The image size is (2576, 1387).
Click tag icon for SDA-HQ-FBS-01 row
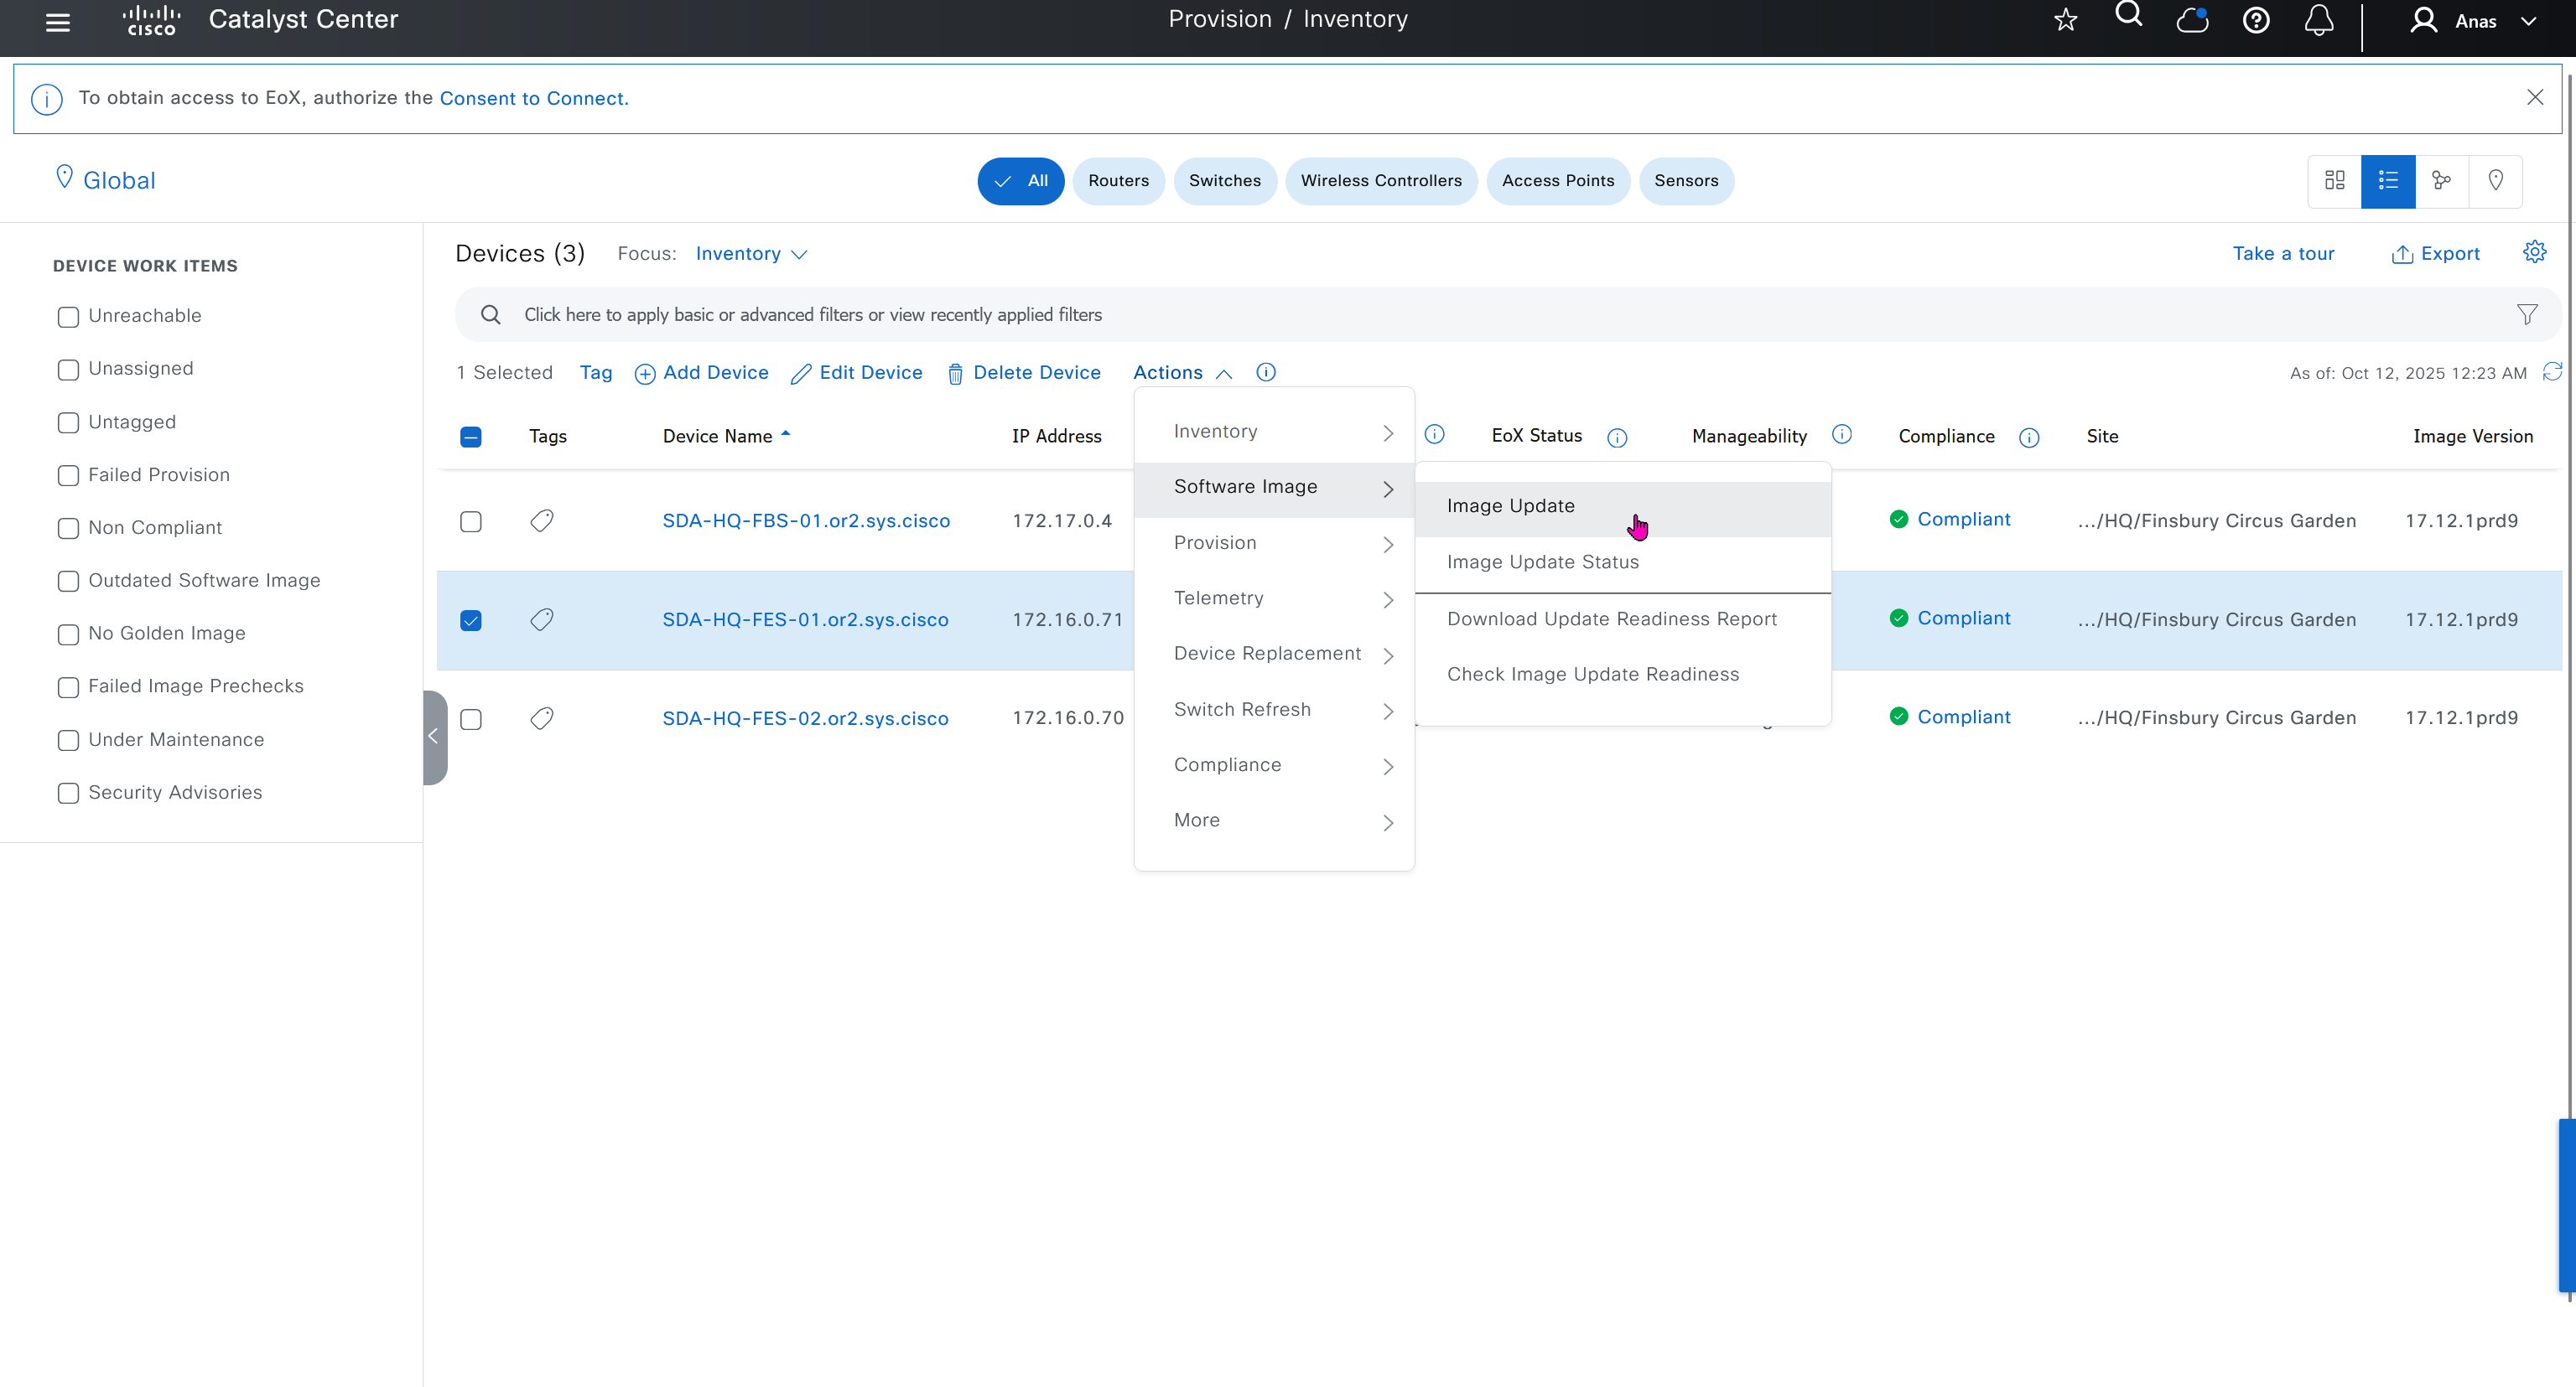pyautogui.click(x=541, y=520)
